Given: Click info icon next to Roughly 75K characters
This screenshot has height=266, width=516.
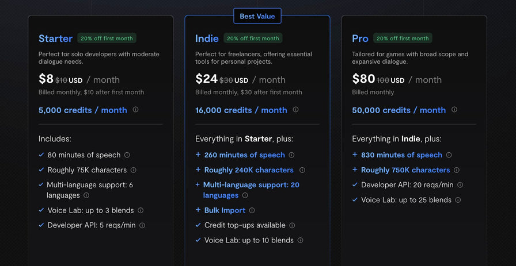Looking at the screenshot, I should [x=133, y=170].
